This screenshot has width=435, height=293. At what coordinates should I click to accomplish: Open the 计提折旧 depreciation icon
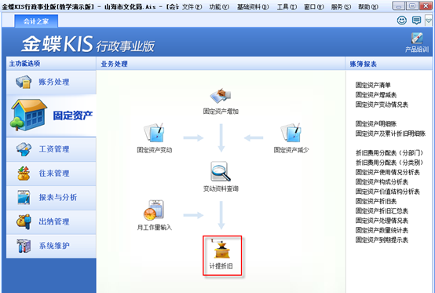(x=221, y=249)
